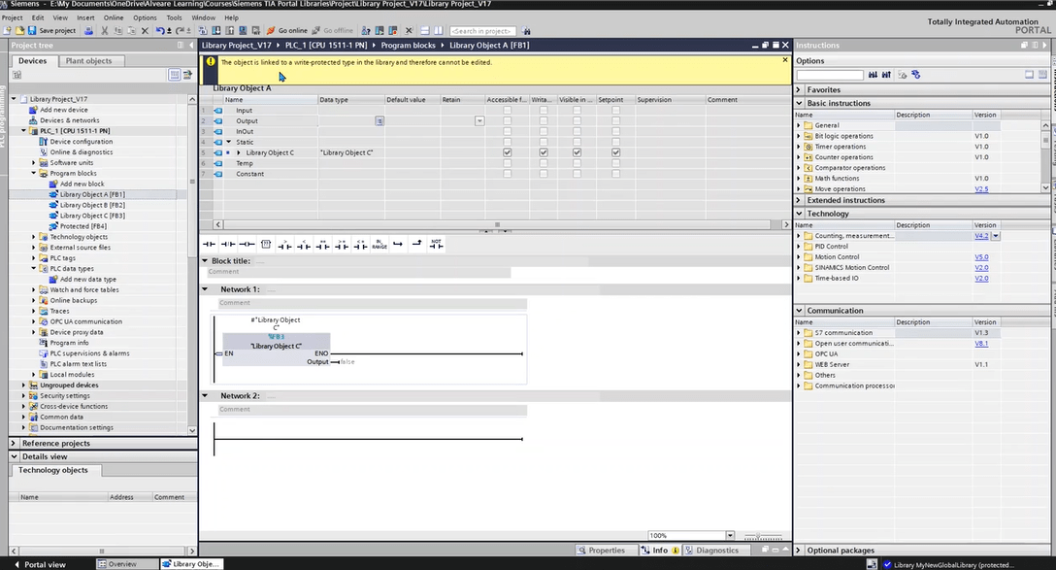Viewport: 1056px width, 570px height.
Task: Toggle Setpoint checkbox for Library Object C
Action: click(x=615, y=152)
